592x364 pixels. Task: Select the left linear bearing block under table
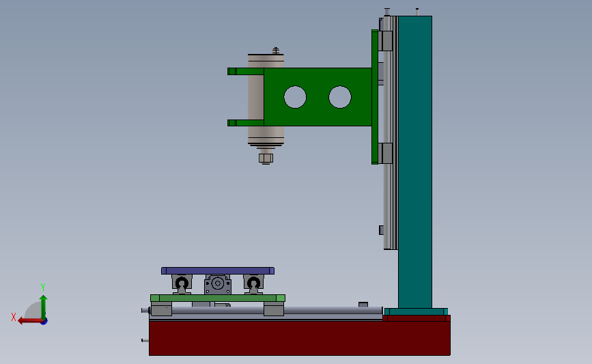[x=182, y=284]
